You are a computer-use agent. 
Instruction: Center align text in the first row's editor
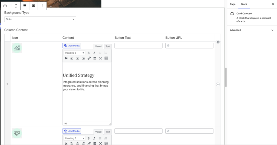coord(78,58)
